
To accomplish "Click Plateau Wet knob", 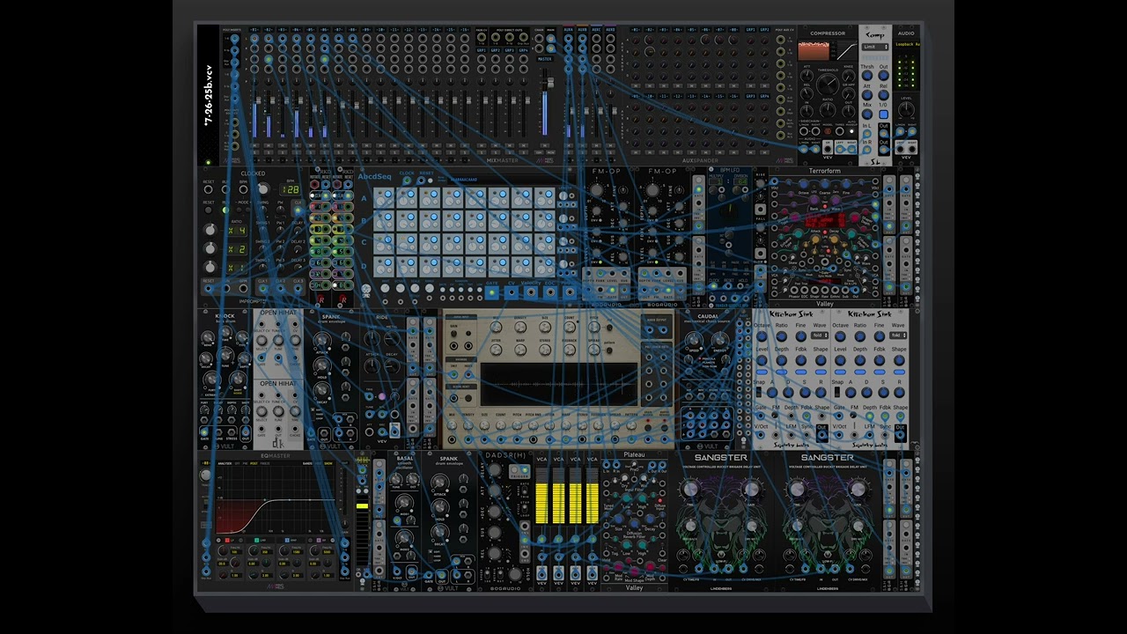I will coord(644,477).
